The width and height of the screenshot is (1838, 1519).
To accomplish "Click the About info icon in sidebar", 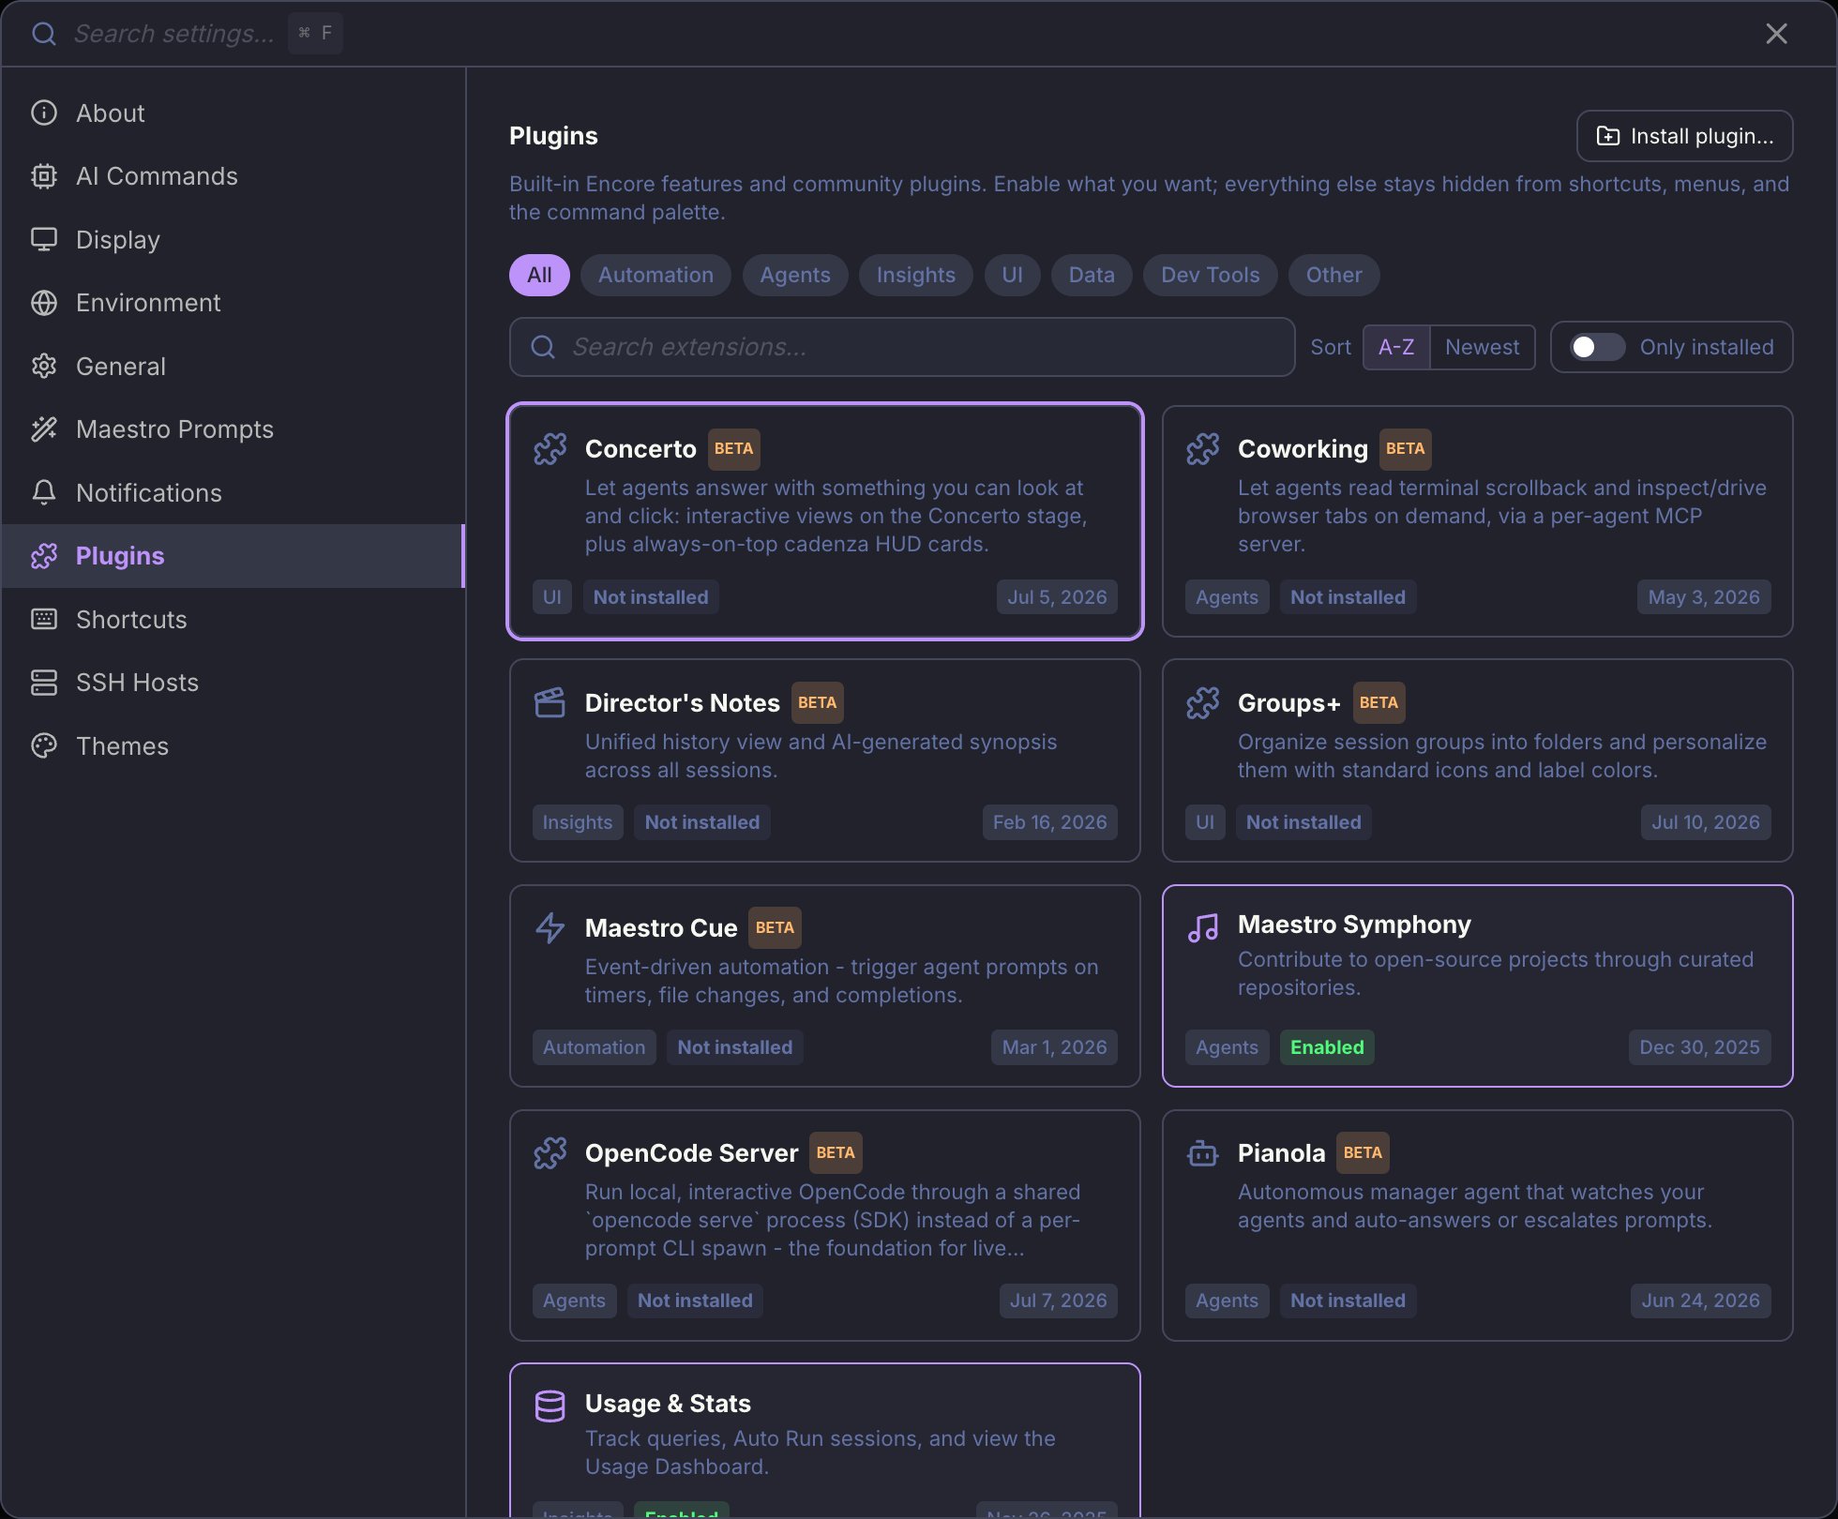I will 44,113.
